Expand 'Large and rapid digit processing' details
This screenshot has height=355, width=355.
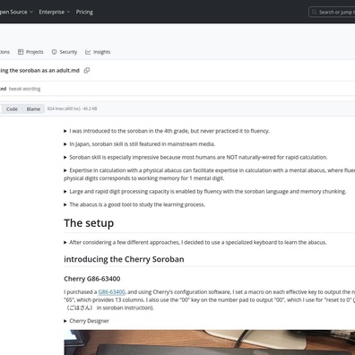click(205, 191)
